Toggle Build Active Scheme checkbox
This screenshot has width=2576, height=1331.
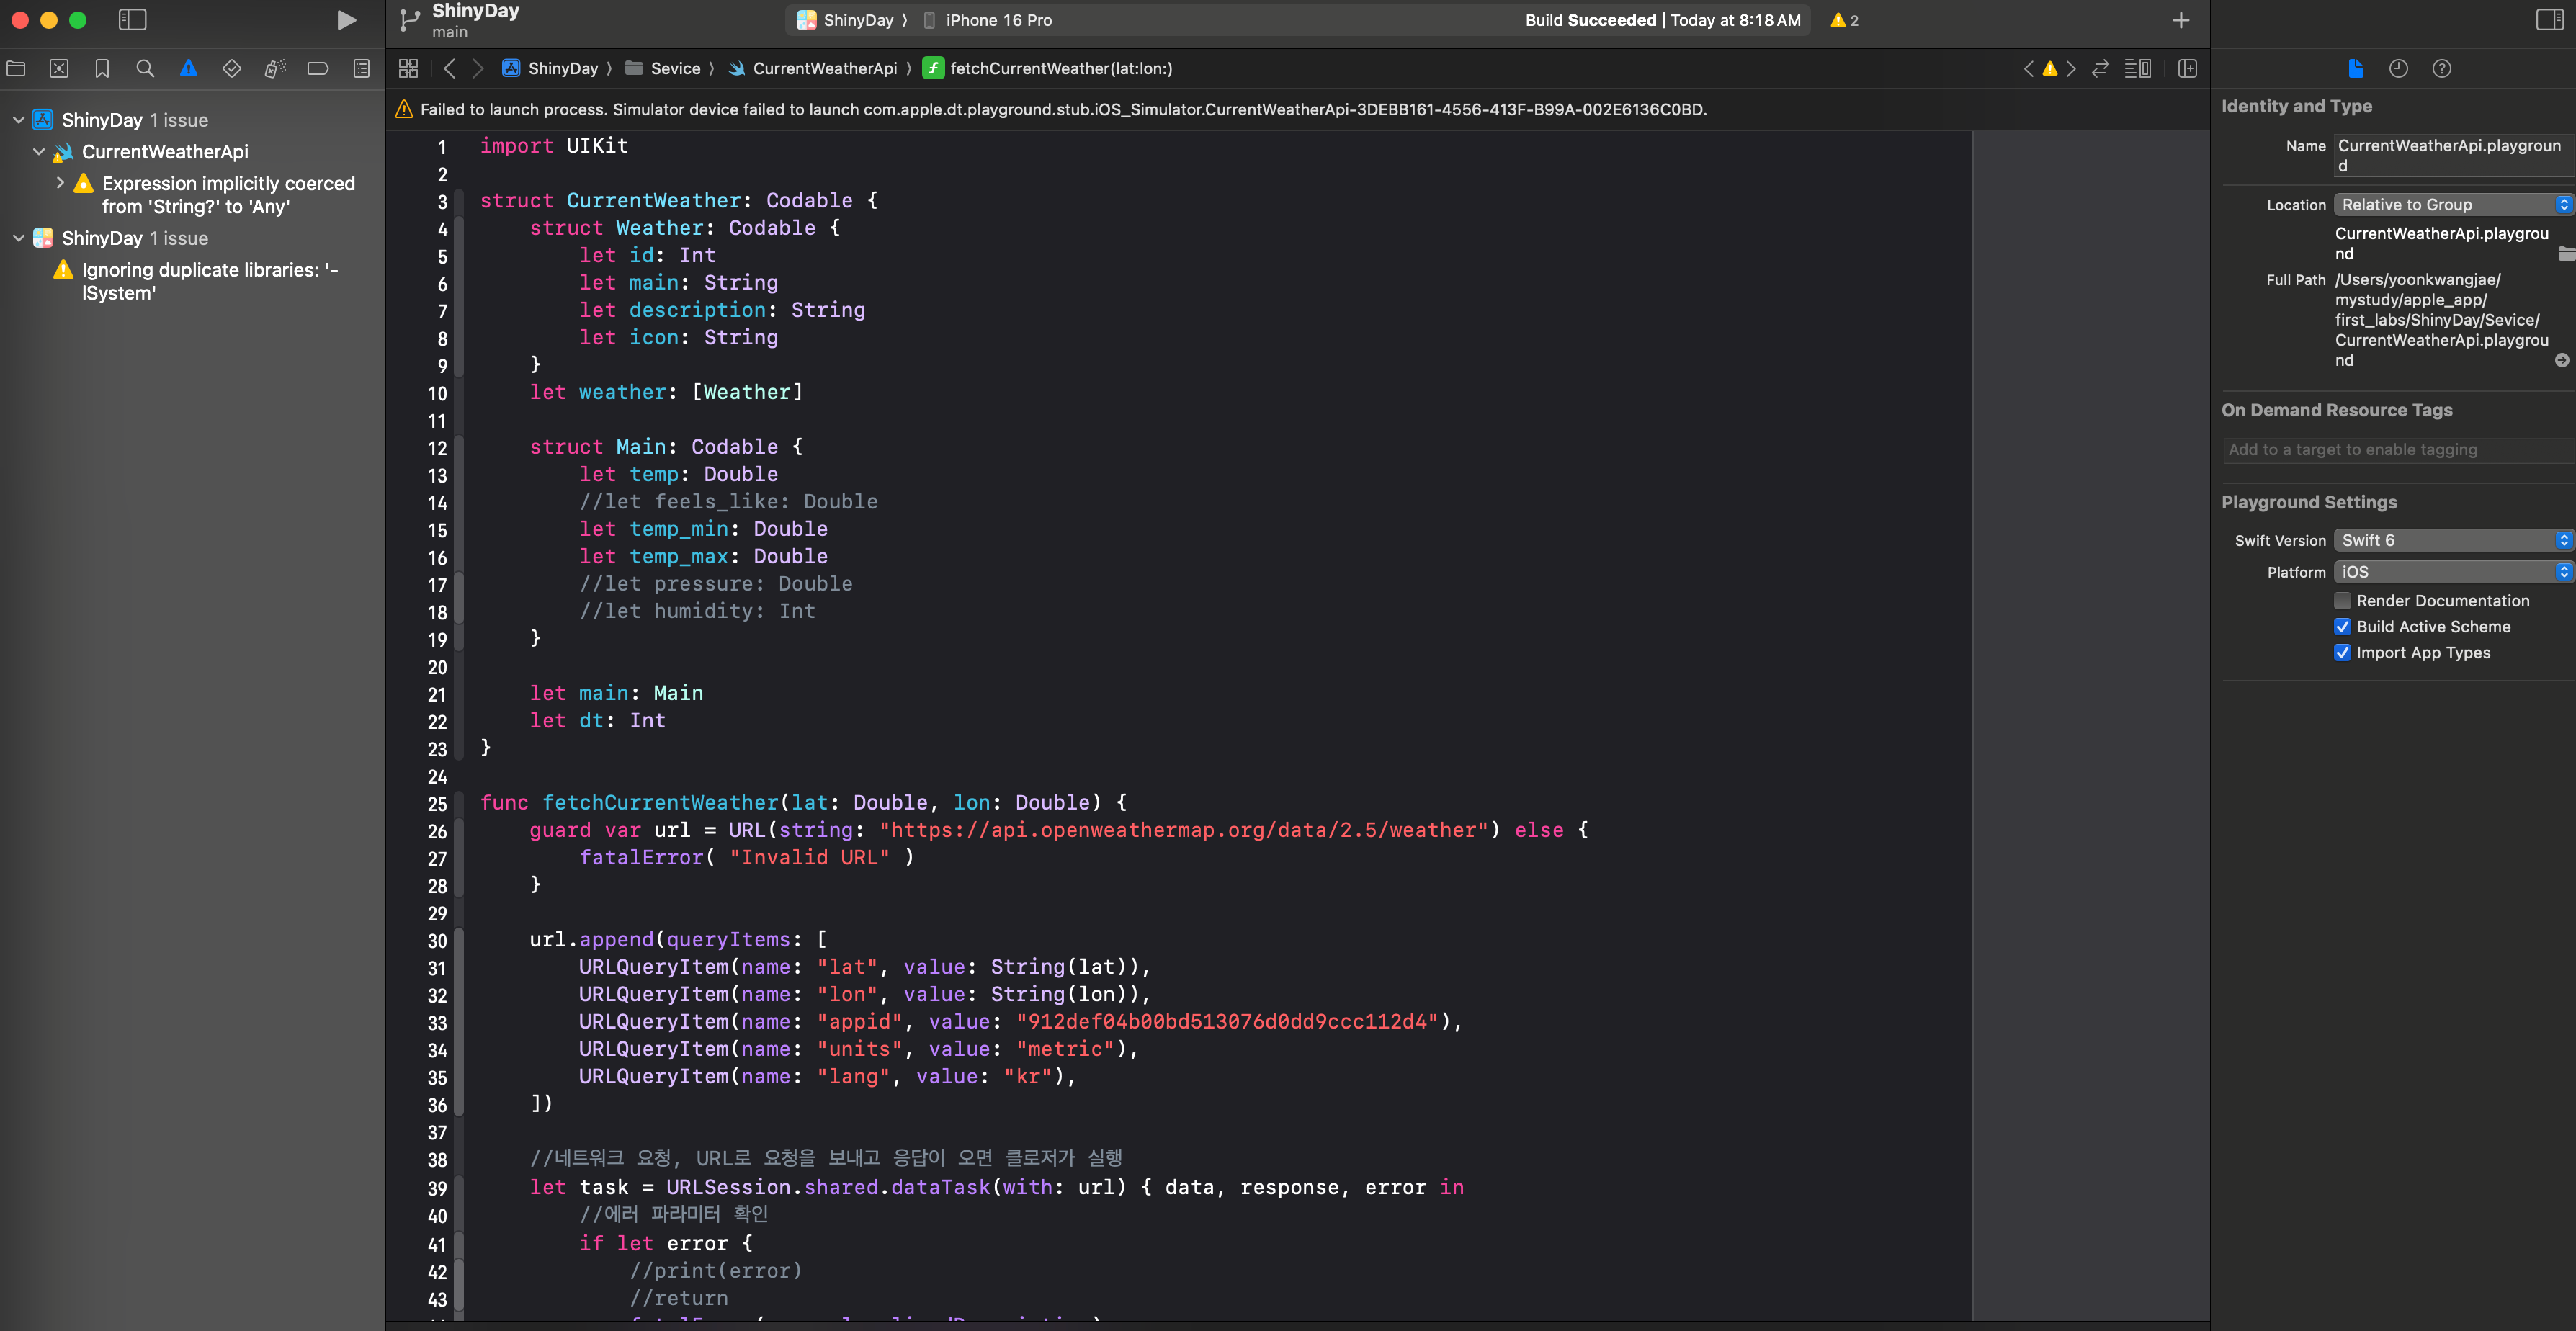tap(2342, 626)
